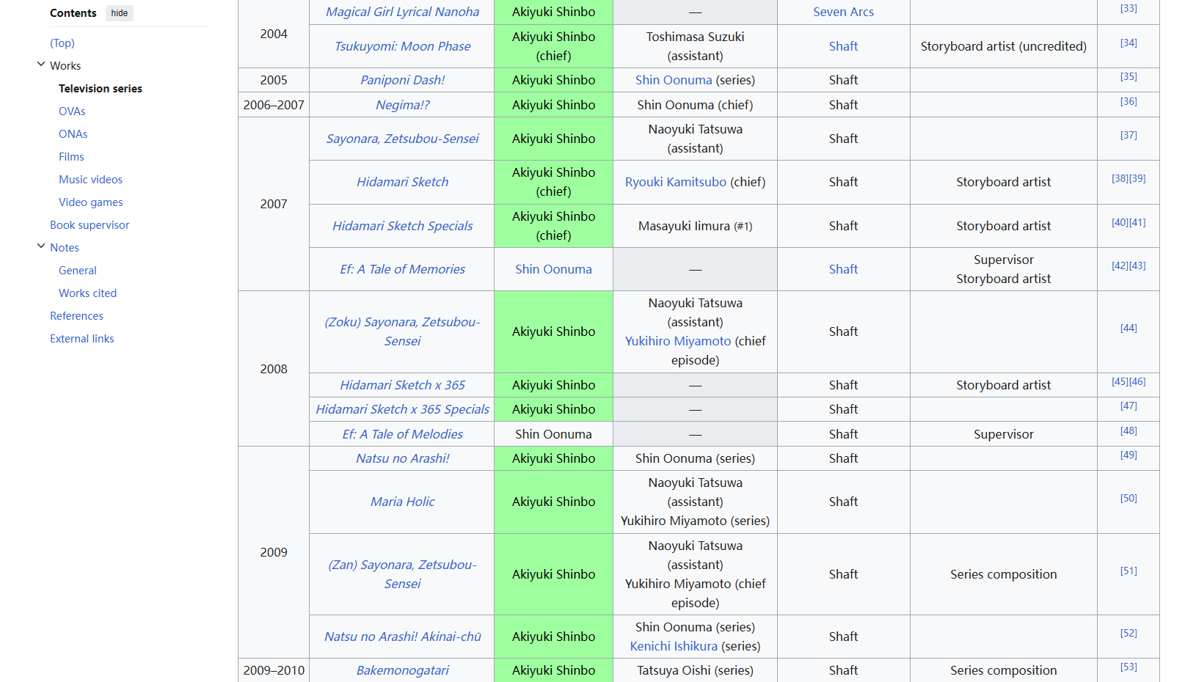Open (Zan) Sayonara, Zetsubou-Sensei article
Image resolution: width=1185 pixels, height=682 pixels.
402,574
